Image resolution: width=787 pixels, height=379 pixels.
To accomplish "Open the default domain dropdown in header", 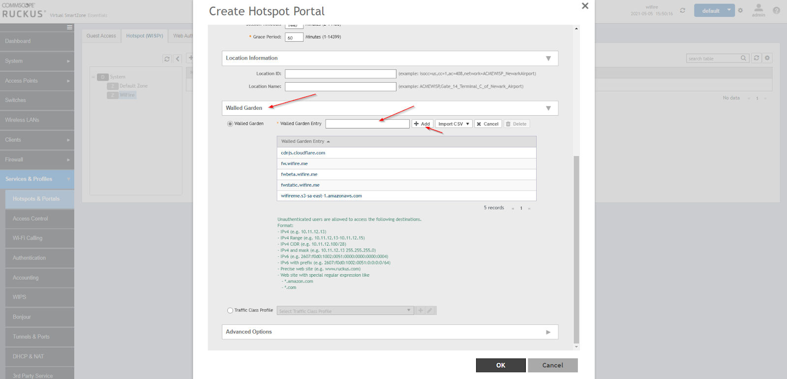I will point(714,11).
